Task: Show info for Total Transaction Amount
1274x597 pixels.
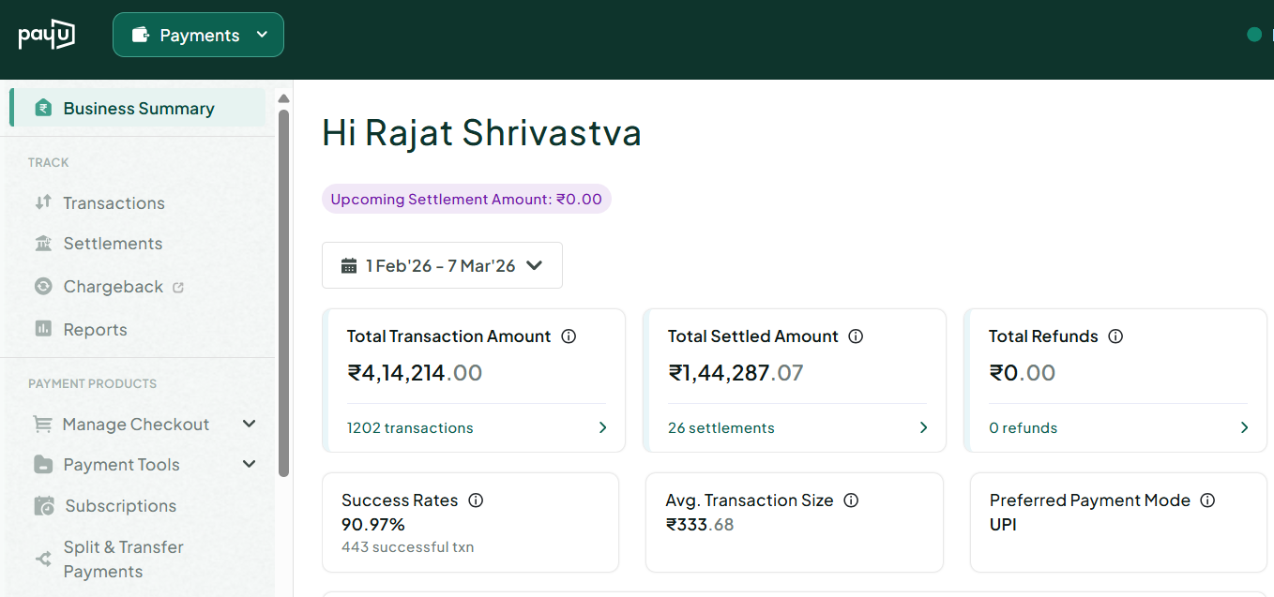Action: (x=569, y=336)
